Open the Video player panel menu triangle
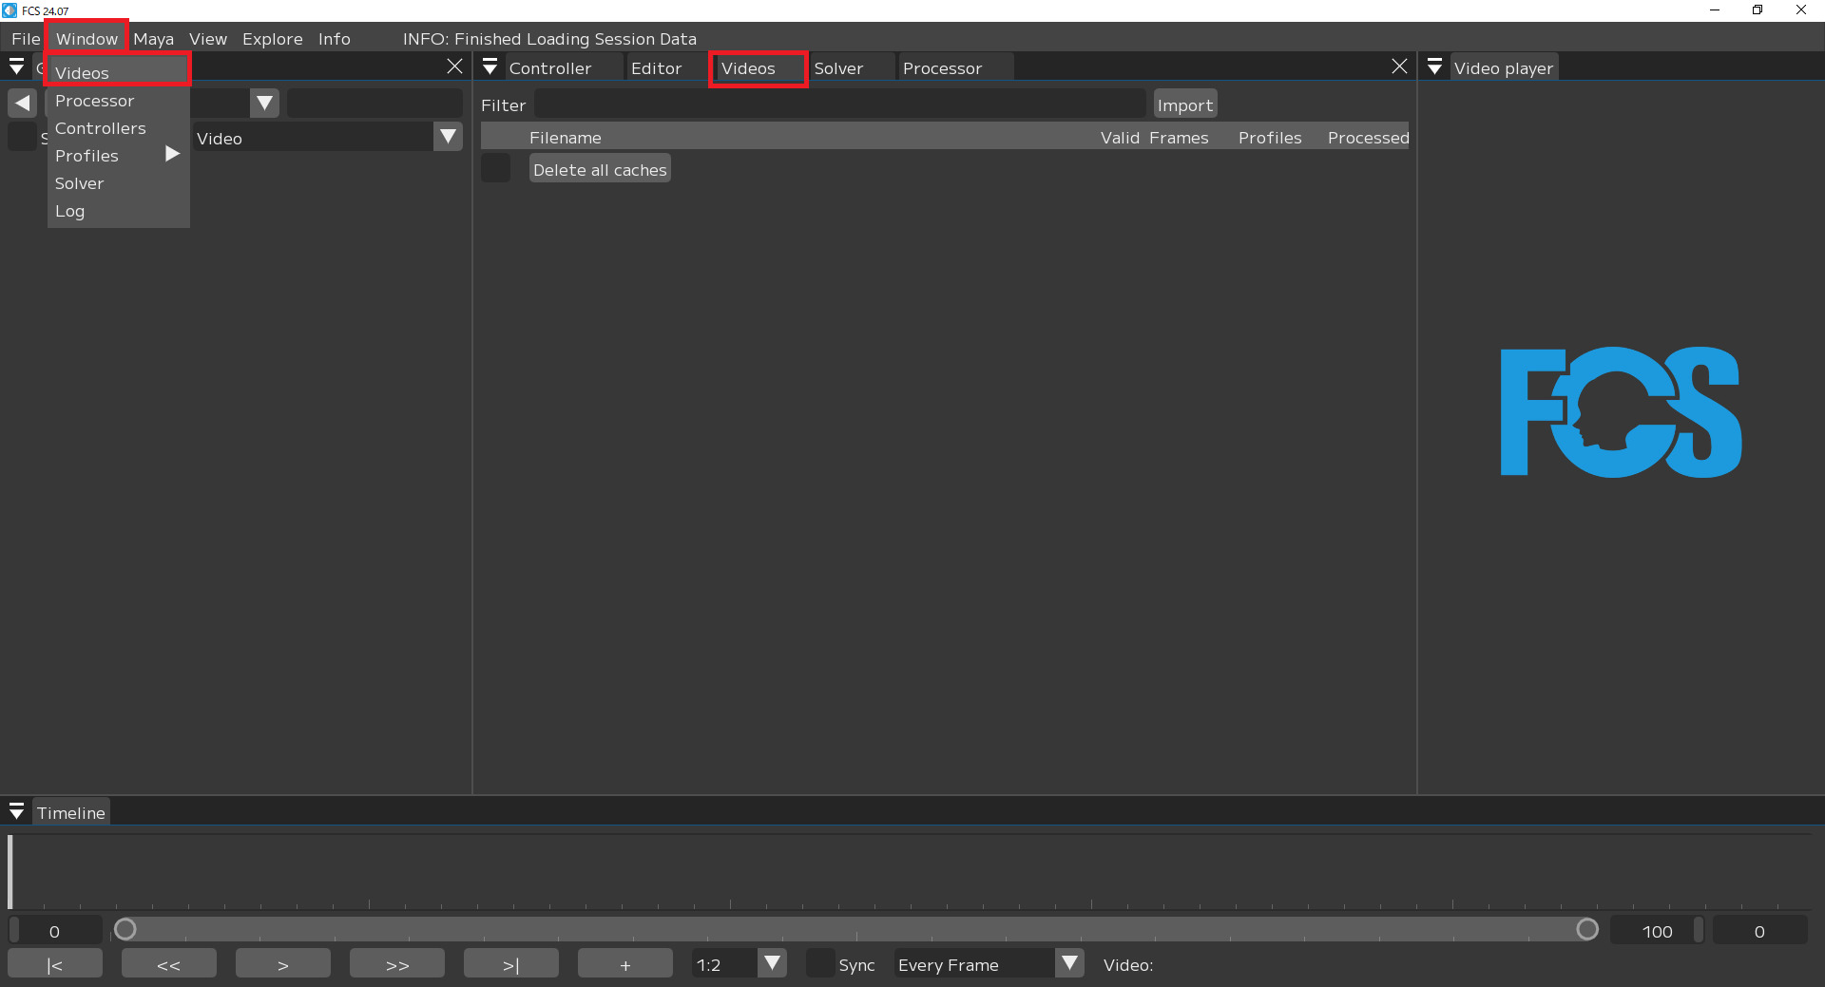 click(1434, 67)
